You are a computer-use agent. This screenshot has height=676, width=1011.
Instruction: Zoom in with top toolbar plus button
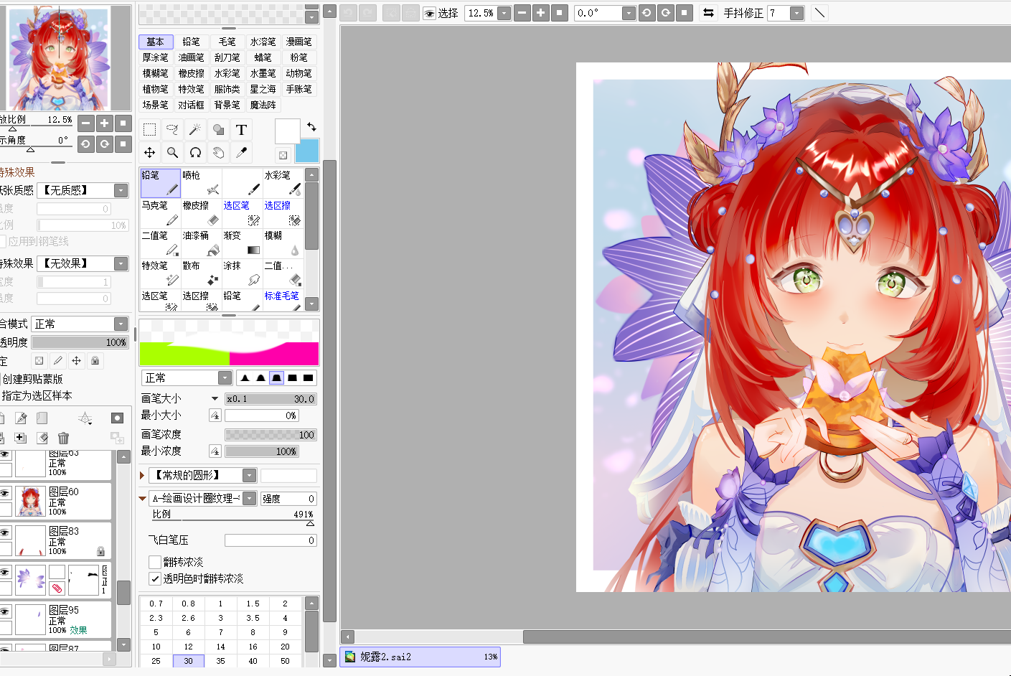click(541, 13)
